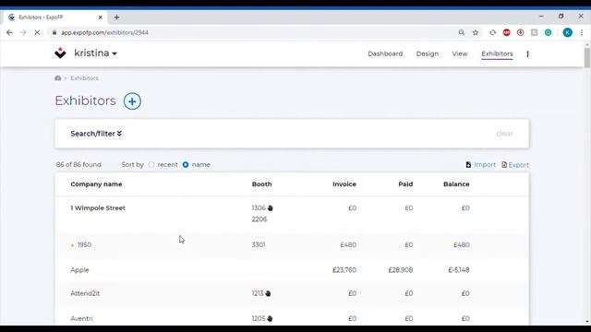The width and height of the screenshot is (591, 332).
Task: Click the add exhibitor plus icon
Action: 132,101
